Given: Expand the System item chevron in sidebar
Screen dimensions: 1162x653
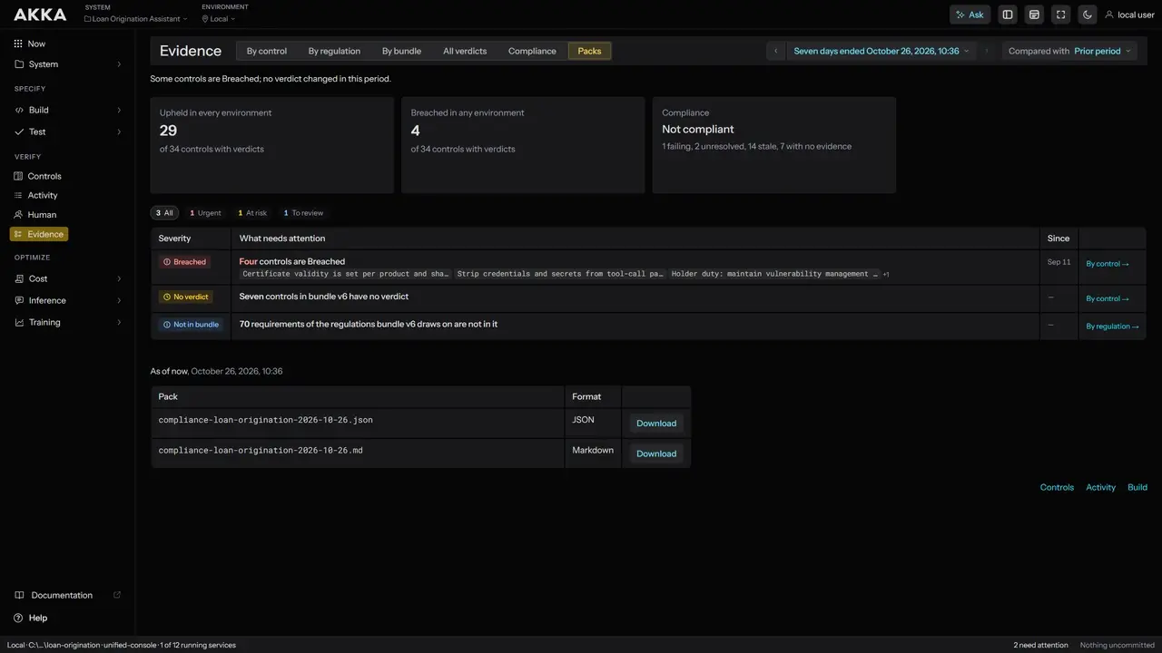Looking at the screenshot, I should click(119, 64).
